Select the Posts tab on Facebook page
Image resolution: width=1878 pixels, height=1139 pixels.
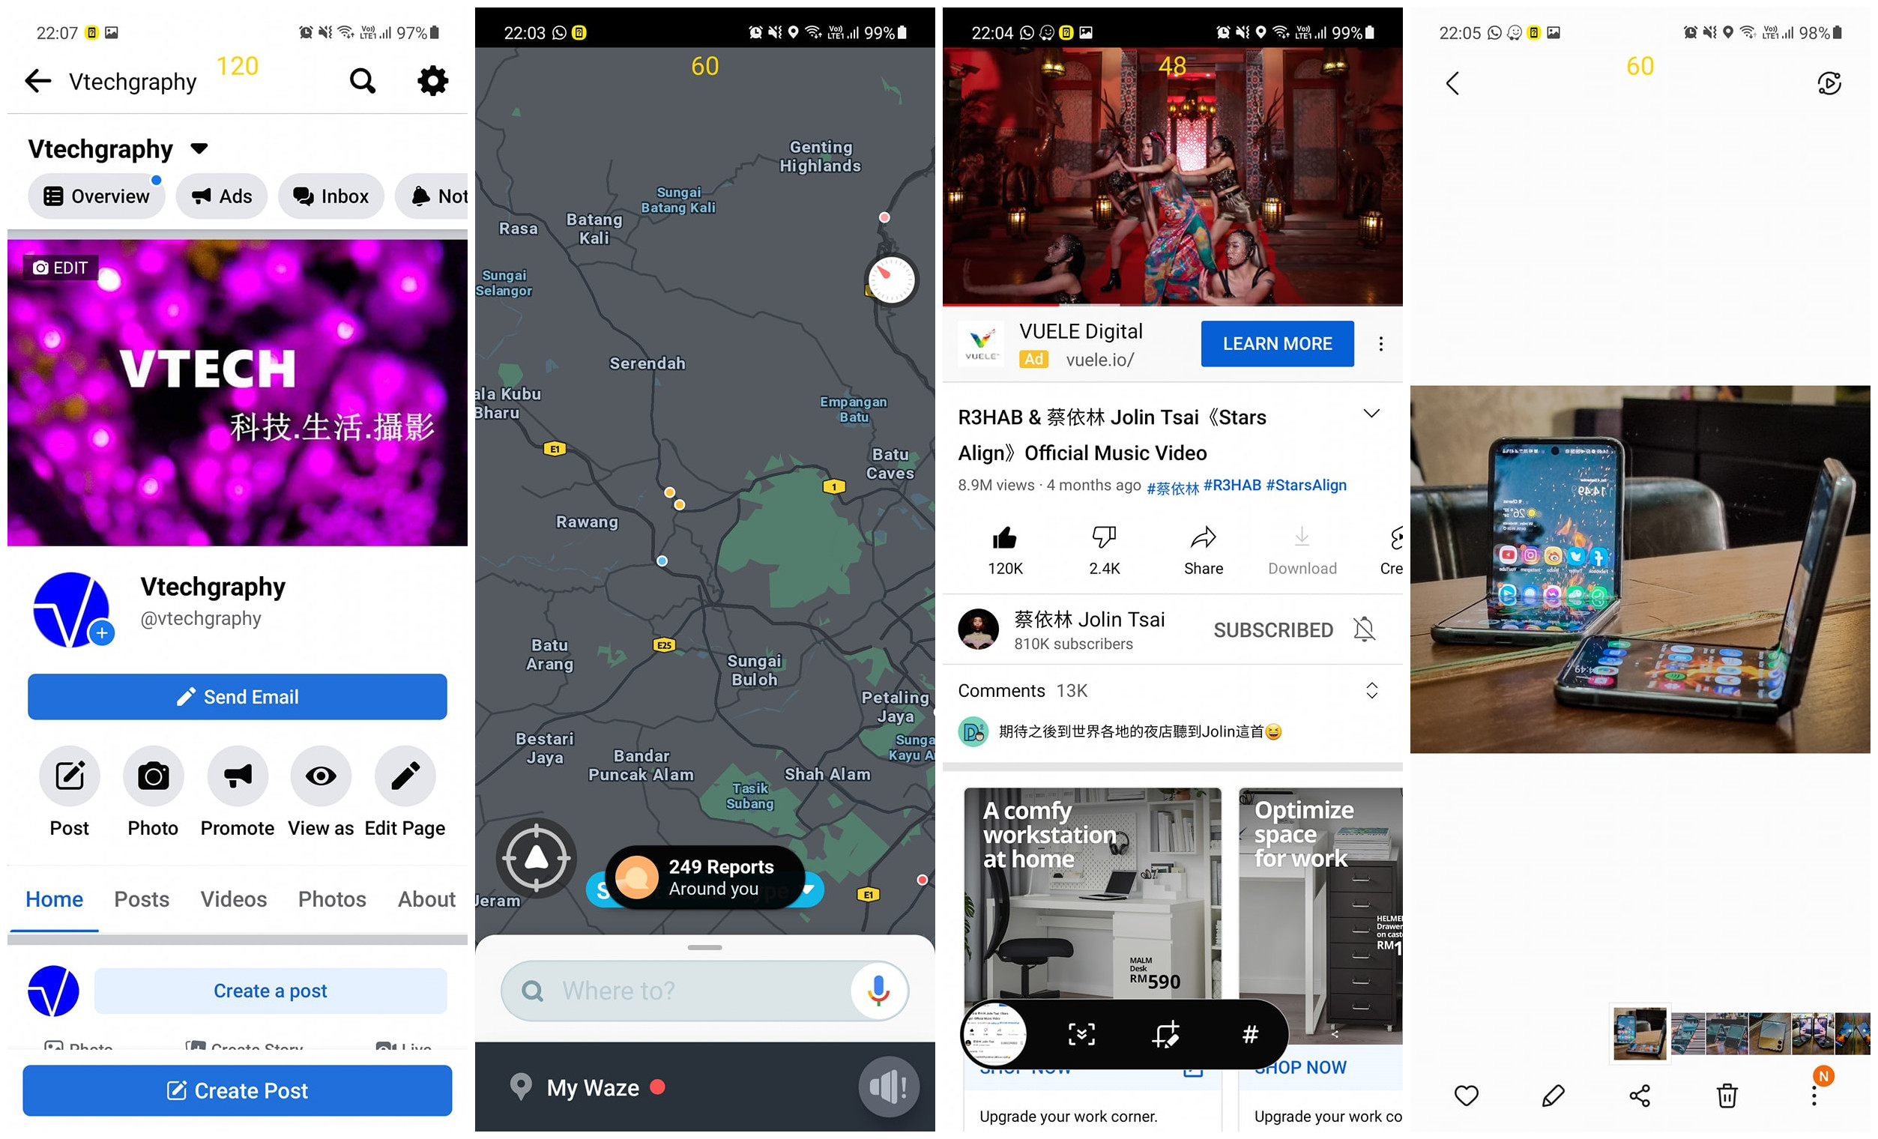[x=141, y=899]
